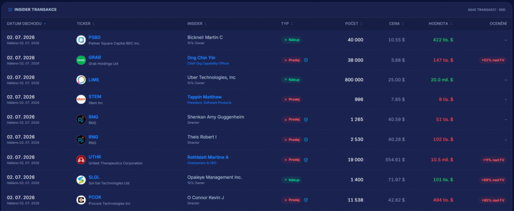
Task: Click shield icon beside Ong Chin Yin's Prodej
Action: (306, 60)
